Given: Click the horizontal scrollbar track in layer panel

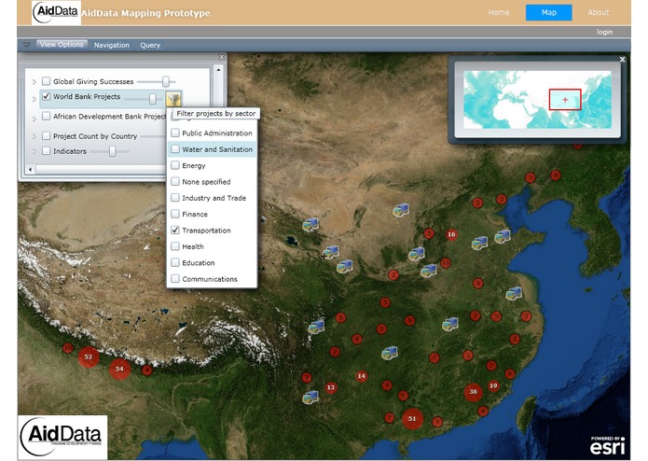Looking at the screenshot, I should coord(101,170).
